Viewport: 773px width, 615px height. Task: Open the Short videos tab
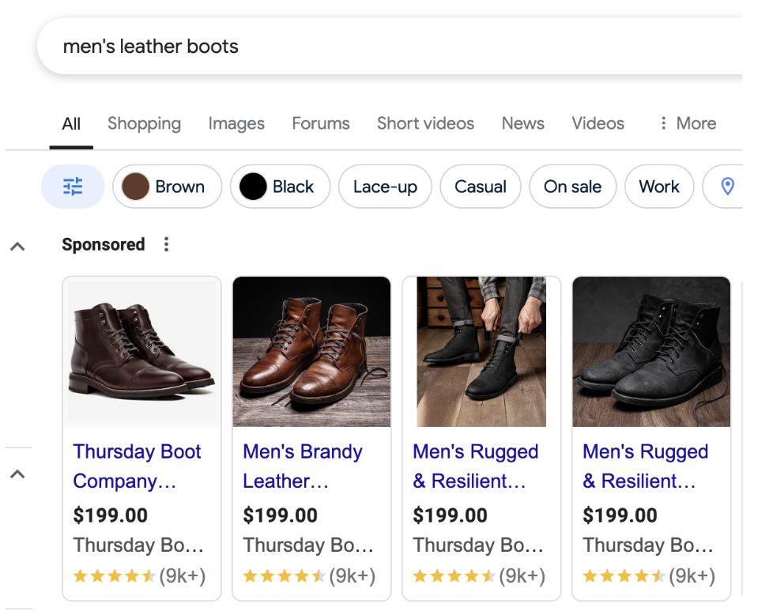tap(425, 123)
